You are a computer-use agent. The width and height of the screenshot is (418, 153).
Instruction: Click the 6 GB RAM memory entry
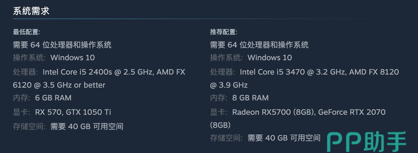[53, 98]
